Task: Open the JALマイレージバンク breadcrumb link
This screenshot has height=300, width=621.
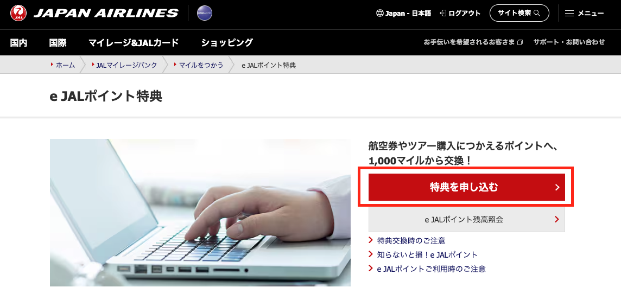Action: tap(126, 65)
